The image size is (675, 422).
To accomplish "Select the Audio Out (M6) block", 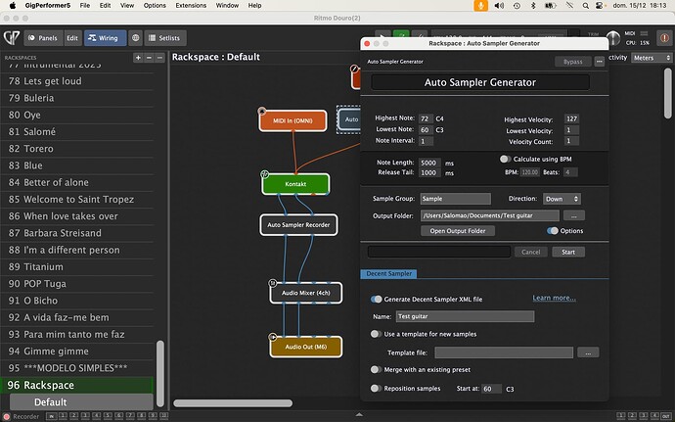I will tap(306, 347).
